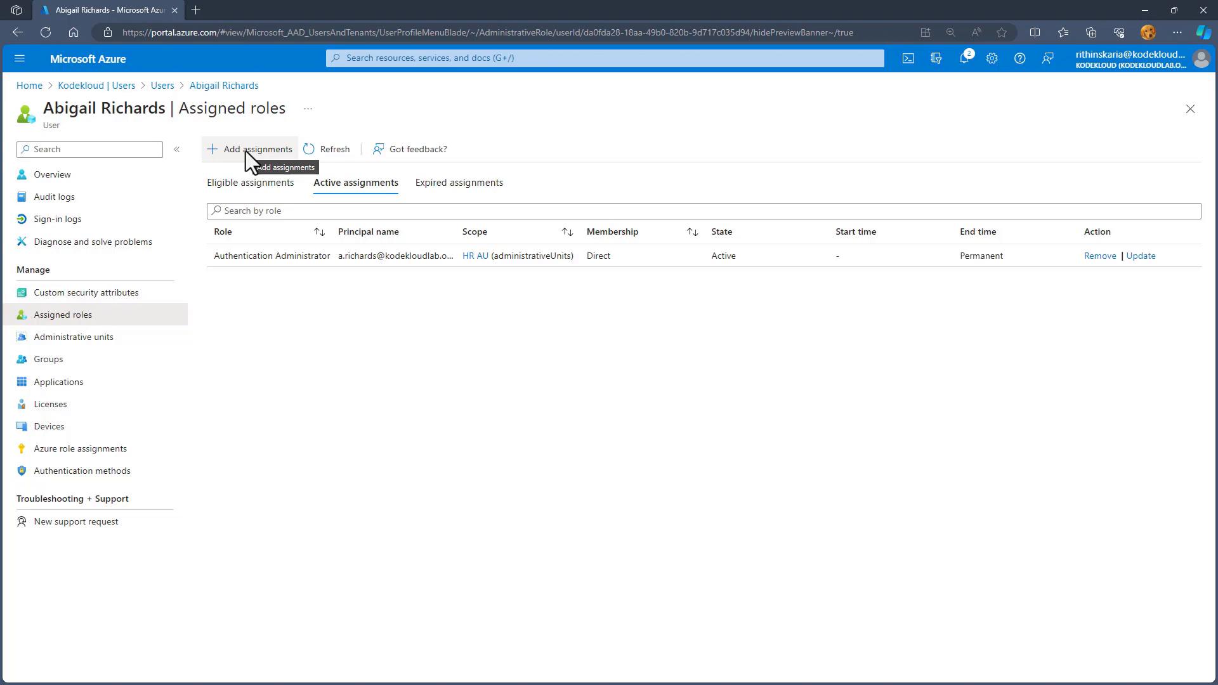Click the browser favorites star icon
The width and height of the screenshot is (1218, 685).
1002,32
